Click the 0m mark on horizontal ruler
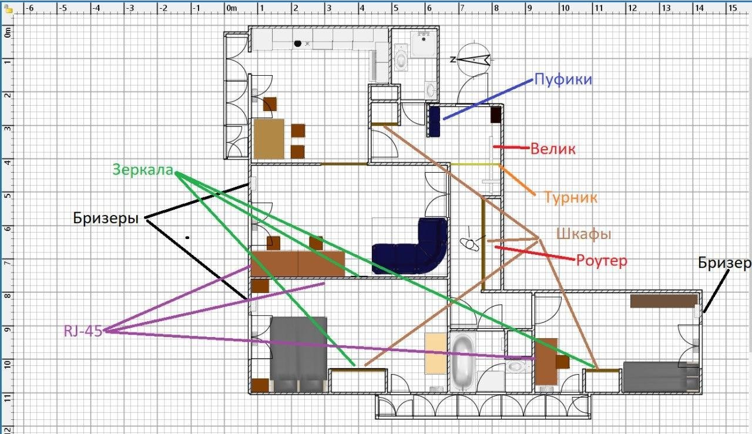 [x=231, y=9]
